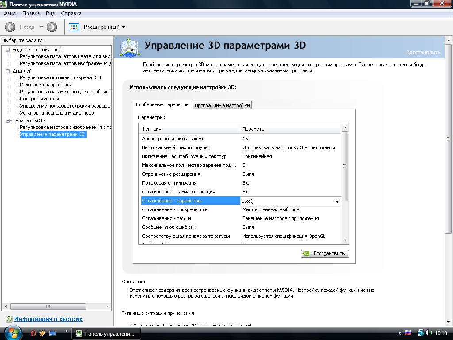
Task: Select Сглаживание - прозрачность row
Action: click(241, 209)
